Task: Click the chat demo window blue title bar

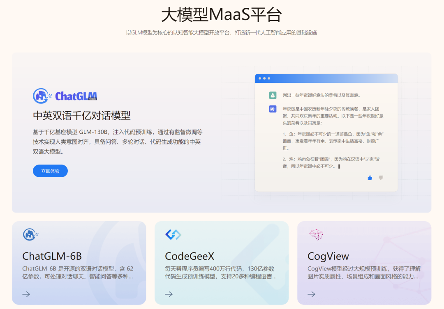Action: coord(326,78)
